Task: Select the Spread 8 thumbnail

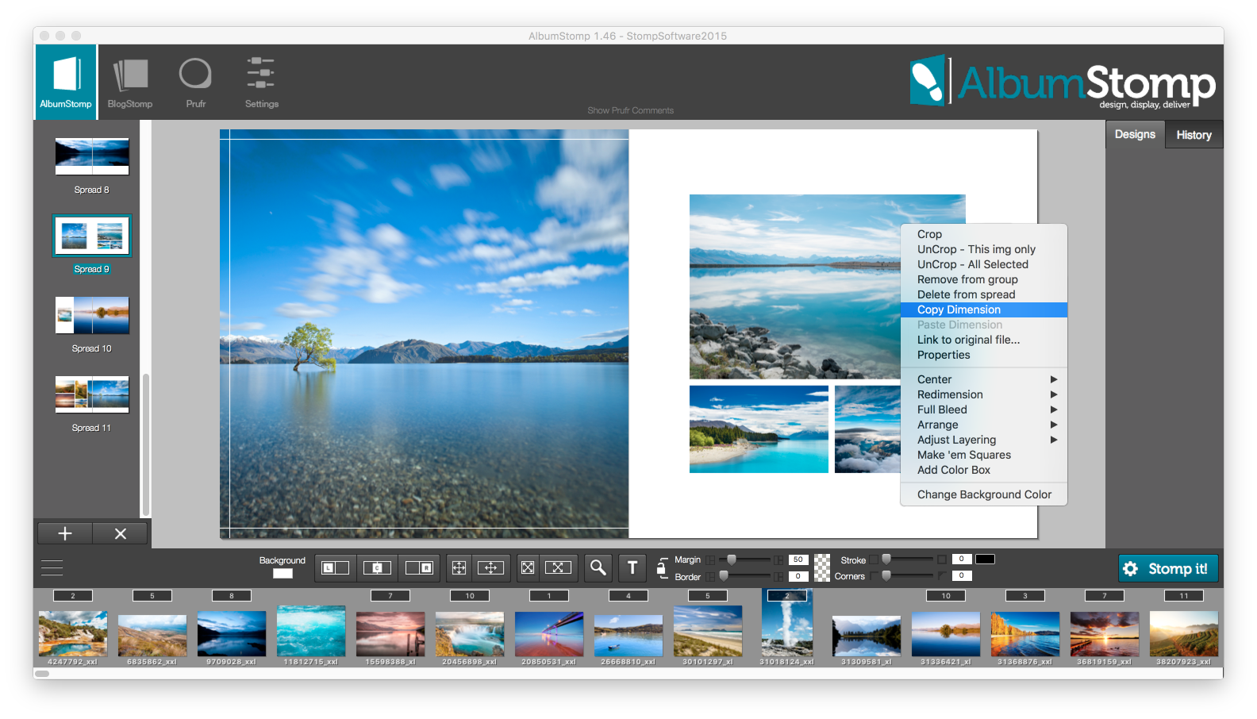Action: point(92,156)
